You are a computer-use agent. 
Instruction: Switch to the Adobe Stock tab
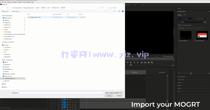click(x=199, y=19)
